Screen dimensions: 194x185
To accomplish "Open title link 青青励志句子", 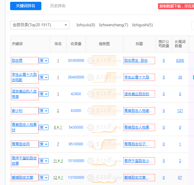I will pyautogui.click(x=139, y=144).
